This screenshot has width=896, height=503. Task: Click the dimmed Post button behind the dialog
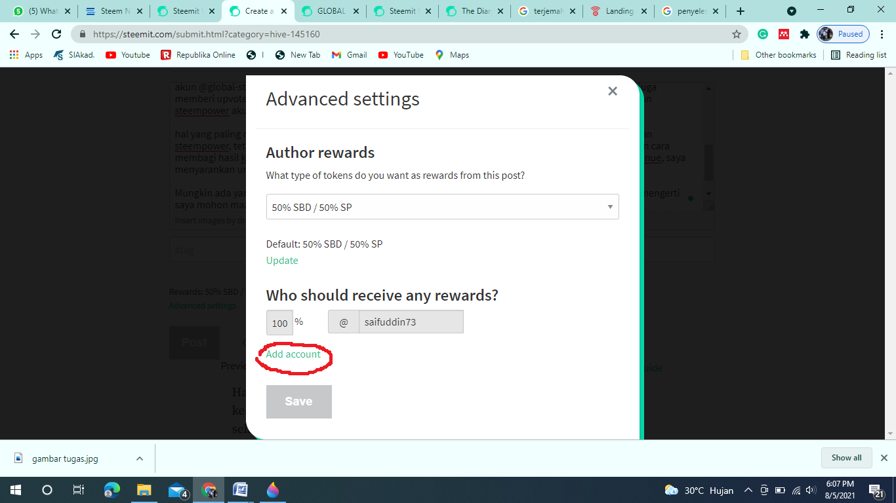194,343
